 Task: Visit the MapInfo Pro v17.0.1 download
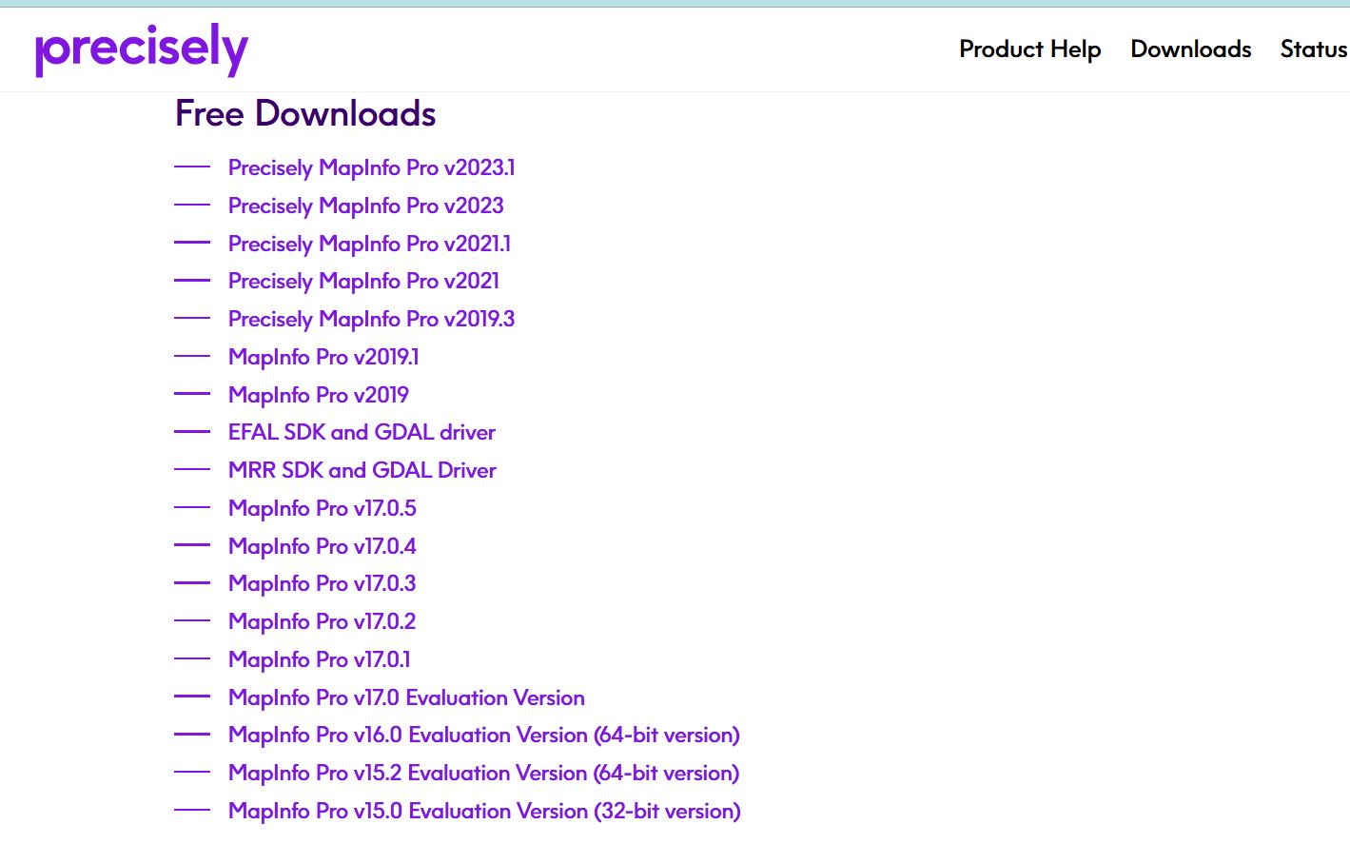point(320,659)
